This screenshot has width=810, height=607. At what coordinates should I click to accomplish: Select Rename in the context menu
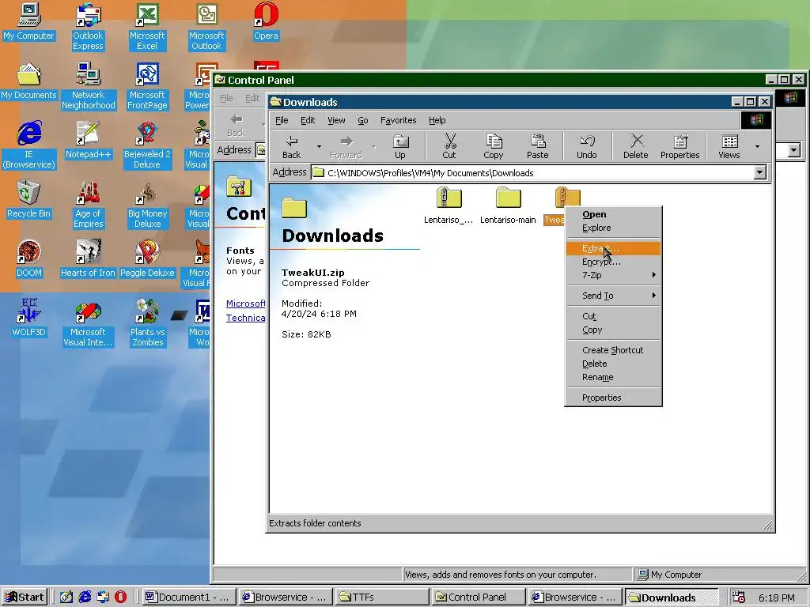[x=613, y=377]
